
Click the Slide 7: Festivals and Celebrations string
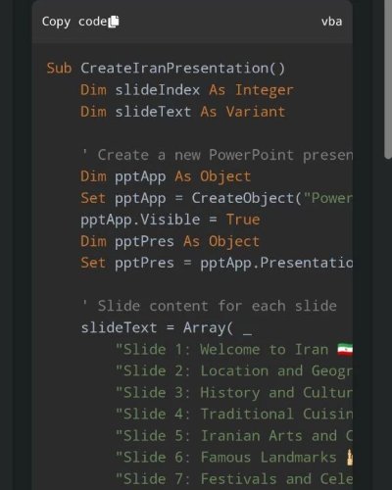coord(234,479)
